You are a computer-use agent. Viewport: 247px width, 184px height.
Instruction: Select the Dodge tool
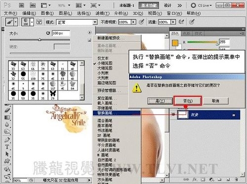coord(7,132)
